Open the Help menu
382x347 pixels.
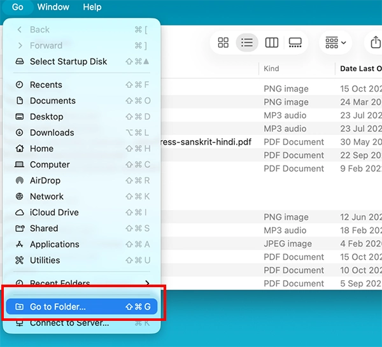coord(92,7)
